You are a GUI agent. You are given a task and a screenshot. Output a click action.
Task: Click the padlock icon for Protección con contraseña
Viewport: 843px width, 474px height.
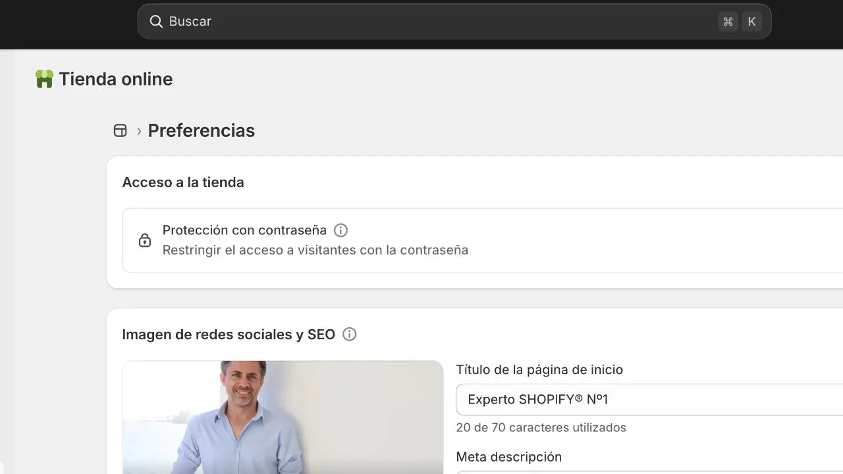coord(145,240)
